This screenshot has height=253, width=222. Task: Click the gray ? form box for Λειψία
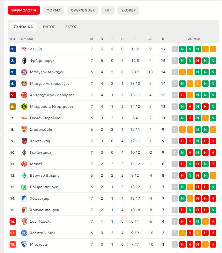click(175, 49)
